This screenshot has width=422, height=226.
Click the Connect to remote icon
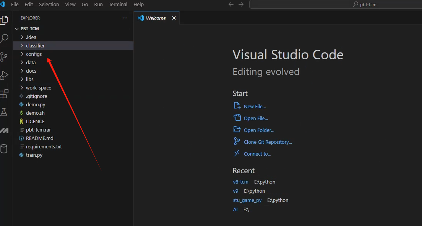(x=237, y=153)
